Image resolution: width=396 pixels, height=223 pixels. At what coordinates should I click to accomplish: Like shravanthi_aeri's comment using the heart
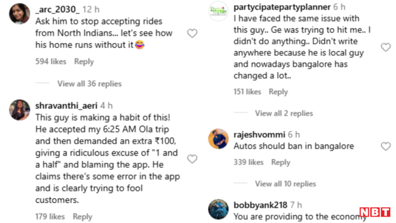(x=192, y=159)
